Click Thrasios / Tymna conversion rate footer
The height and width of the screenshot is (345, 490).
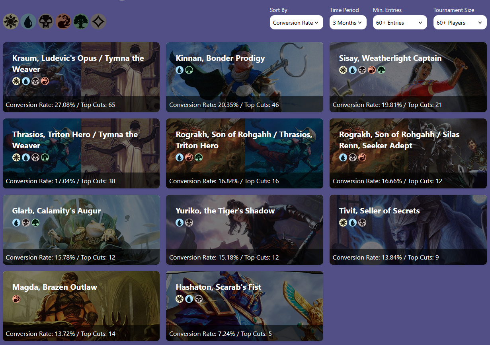[x=61, y=181]
